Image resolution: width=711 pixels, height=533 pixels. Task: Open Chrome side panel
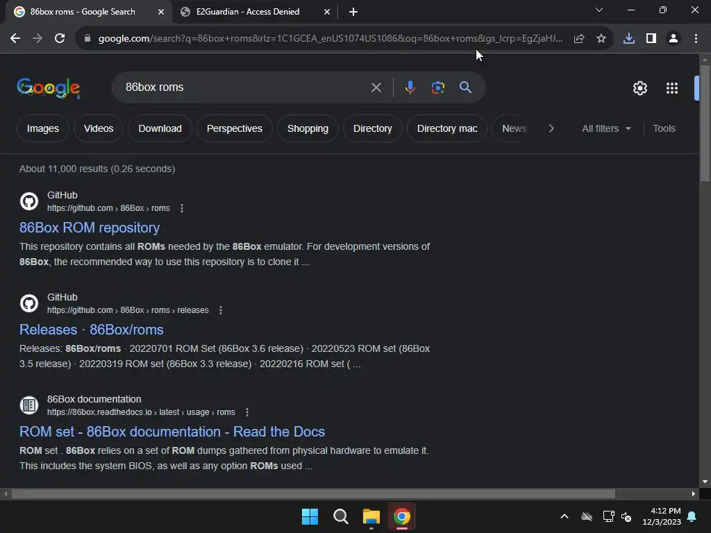point(651,39)
